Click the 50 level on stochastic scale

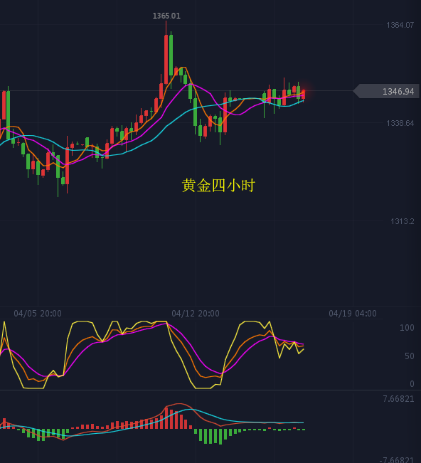409,356
